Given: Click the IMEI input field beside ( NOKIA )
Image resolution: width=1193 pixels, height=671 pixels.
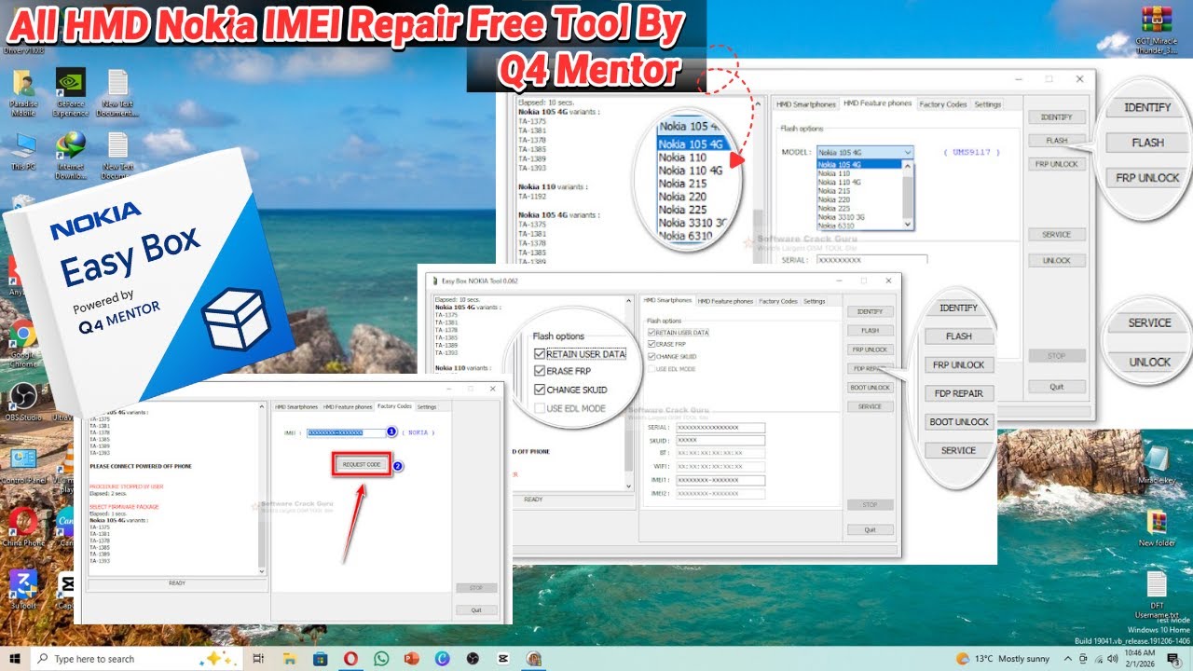Looking at the screenshot, I should pyautogui.click(x=347, y=432).
